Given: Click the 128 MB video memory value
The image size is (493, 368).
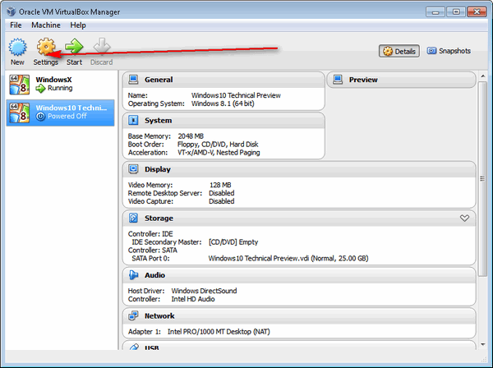Looking at the screenshot, I should tap(220, 185).
